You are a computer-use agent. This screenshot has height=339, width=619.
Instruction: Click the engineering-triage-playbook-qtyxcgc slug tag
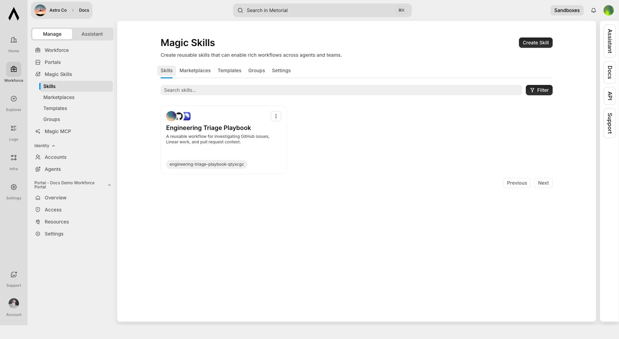pyautogui.click(x=207, y=164)
